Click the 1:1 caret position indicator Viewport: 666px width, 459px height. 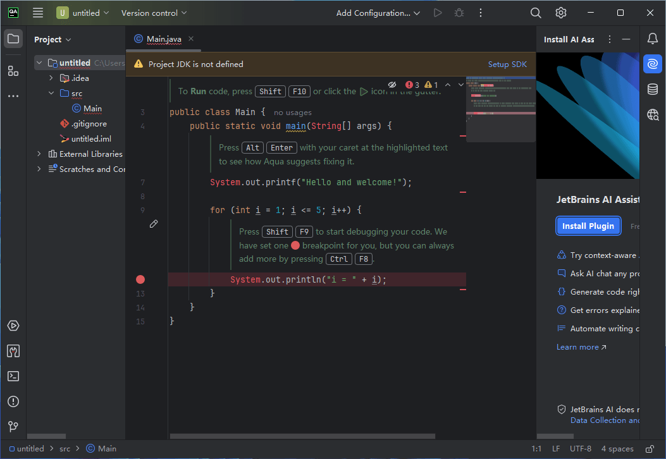click(x=536, y=449)
